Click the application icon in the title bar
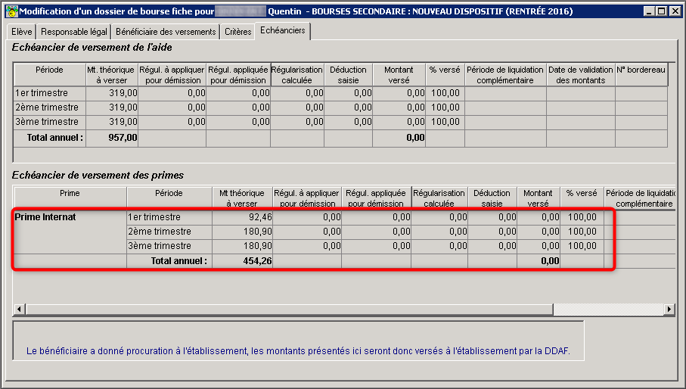The image size is (686, 389). tap(12, 11)
